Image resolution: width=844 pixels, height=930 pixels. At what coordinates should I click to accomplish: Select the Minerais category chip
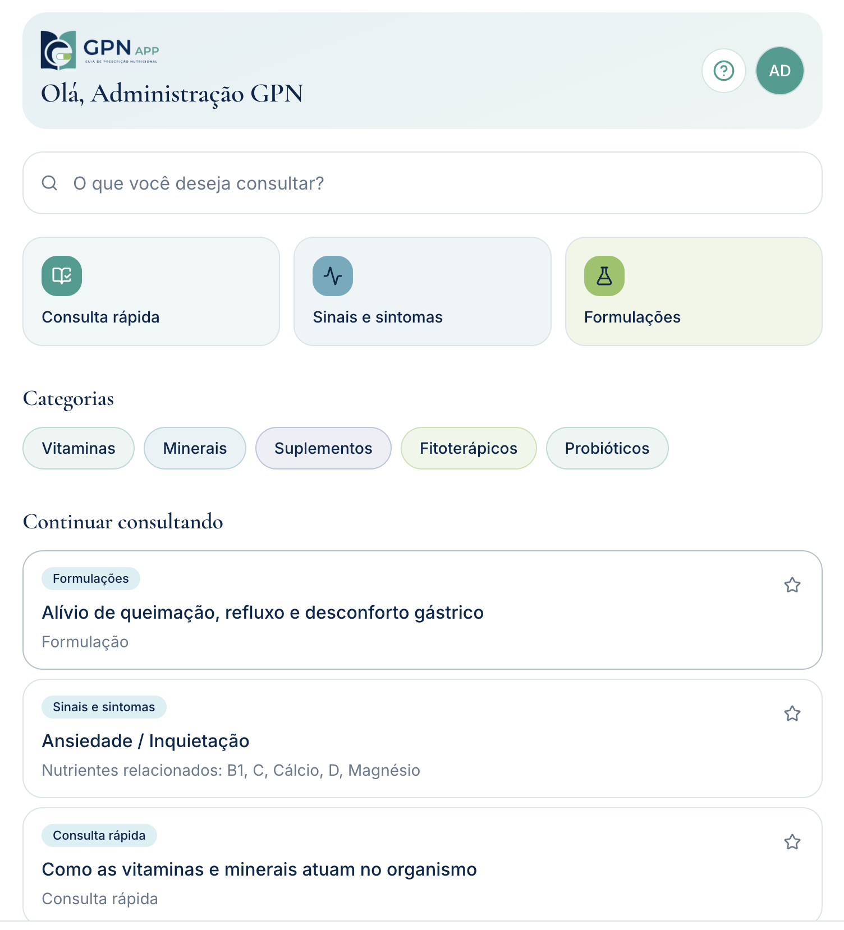[195, 448]
